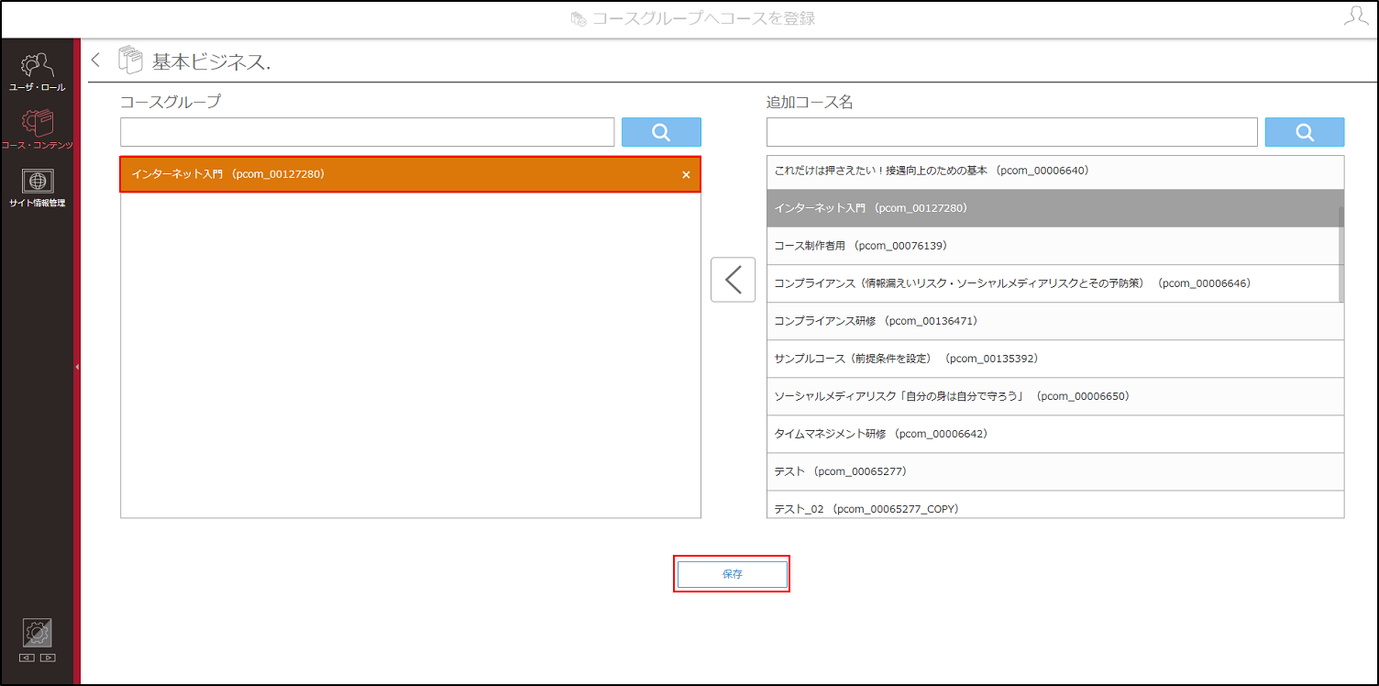Open the ユーザ・ロール sidebar section
The image size is (1379, 686).
37,72
